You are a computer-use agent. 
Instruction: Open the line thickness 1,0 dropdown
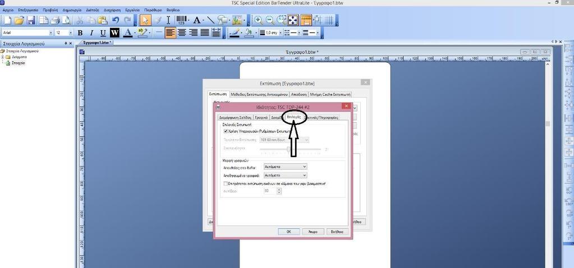(281, 33)
